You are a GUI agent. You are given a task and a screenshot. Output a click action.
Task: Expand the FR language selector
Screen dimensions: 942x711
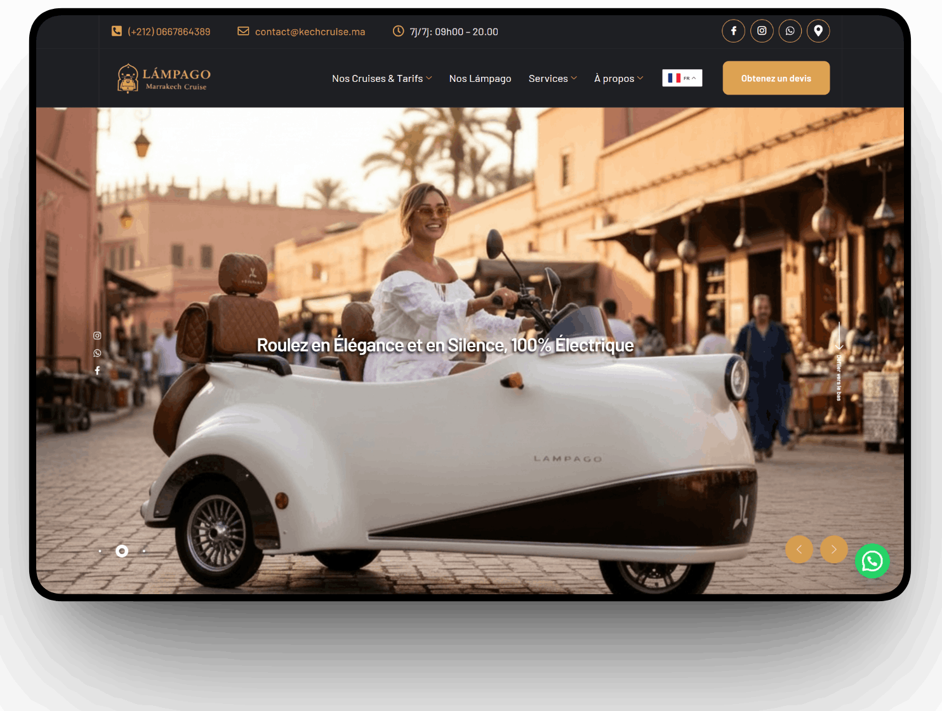tap(682, 77)
